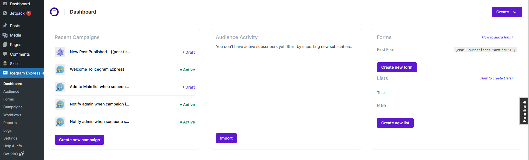Click the Jetpack icon in the sidebar
This screenshot has width=529, height=160.
tap(5, 13)
